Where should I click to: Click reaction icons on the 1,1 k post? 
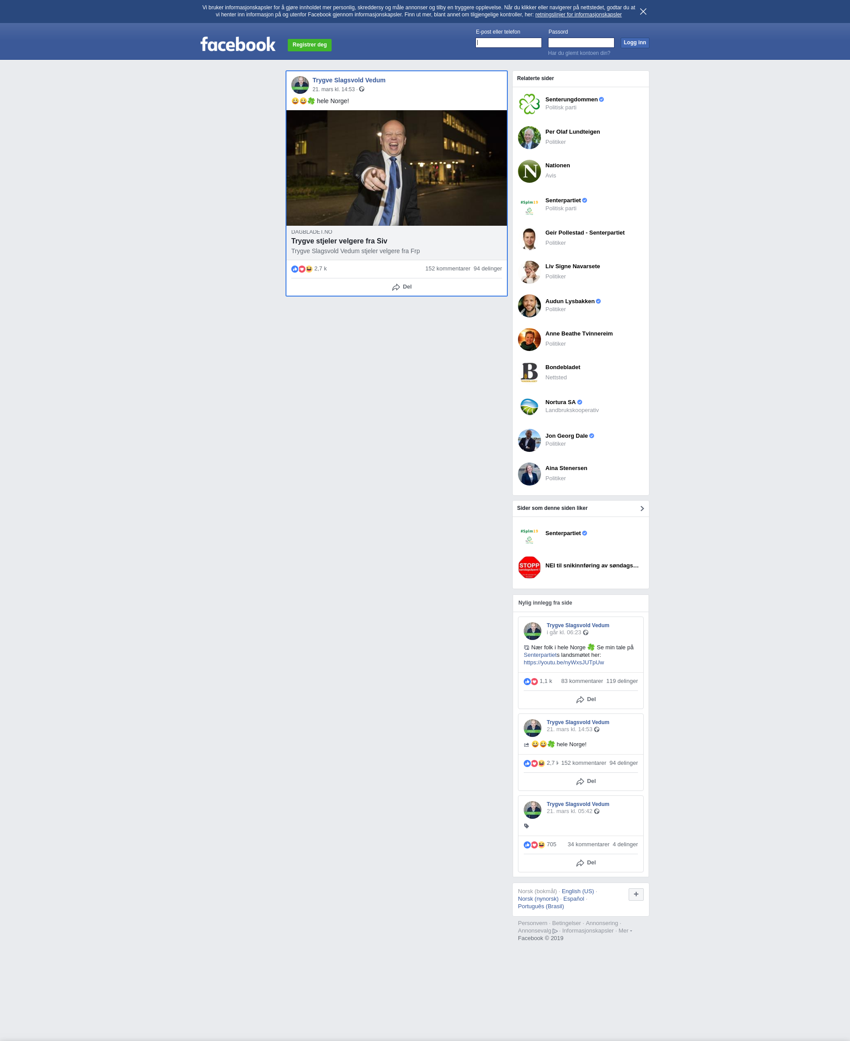coord(531,681)
